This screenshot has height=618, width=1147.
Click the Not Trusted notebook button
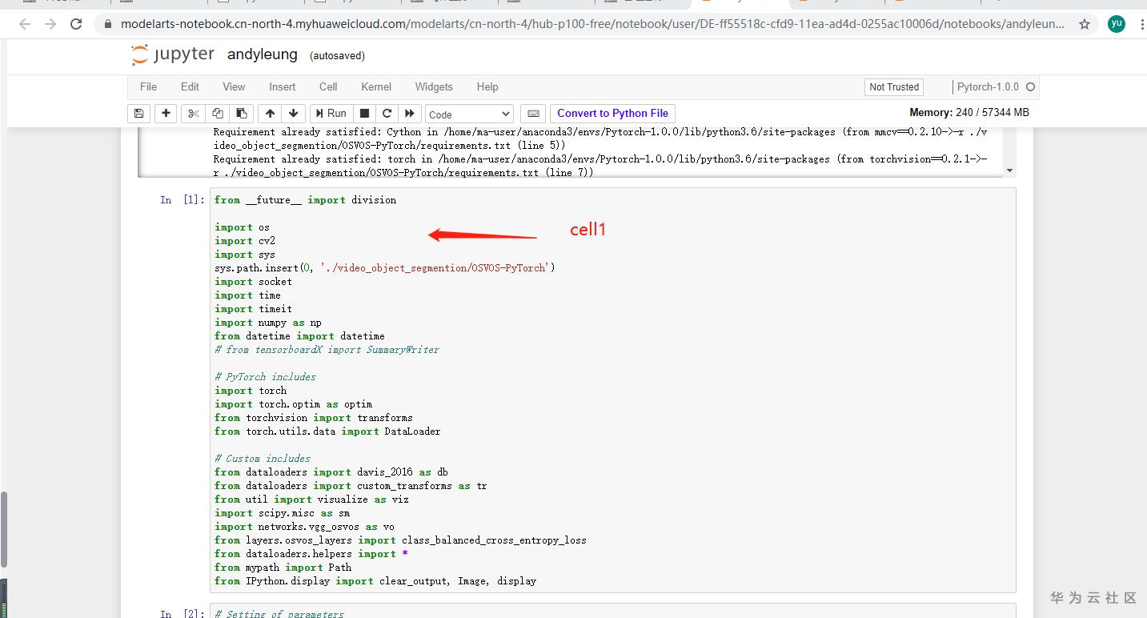click(x=894, y=87)
